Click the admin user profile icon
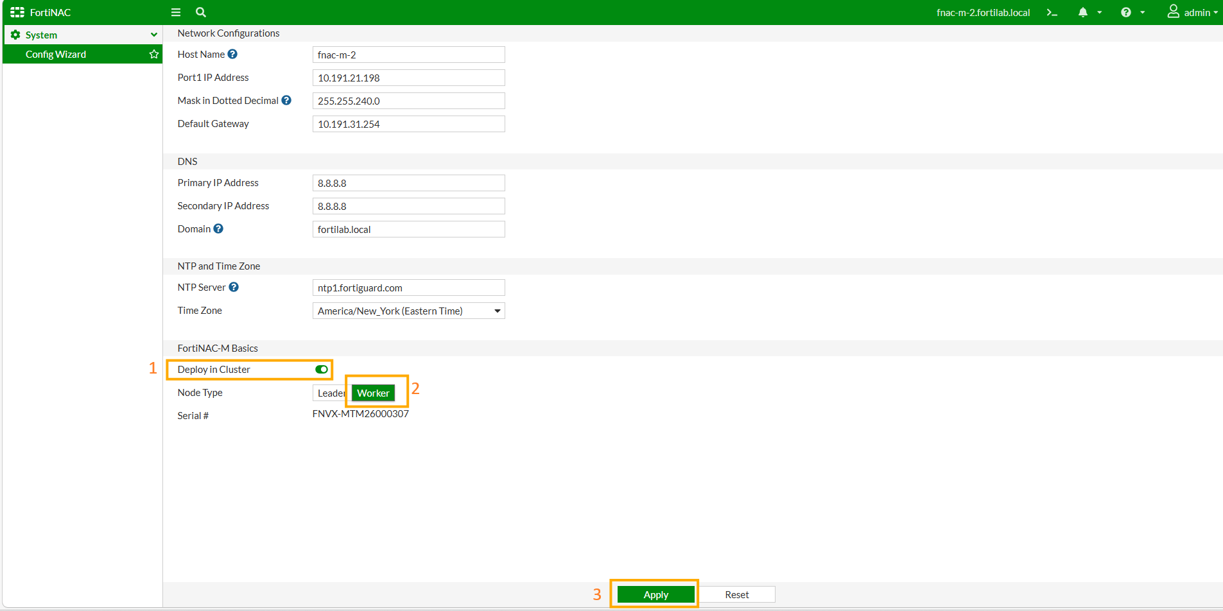 1174,12
